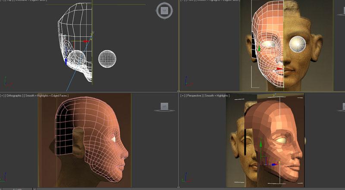345x190 pixels.
Task: Open the Orthographic viewport label menu
Action: coord(14,96)
